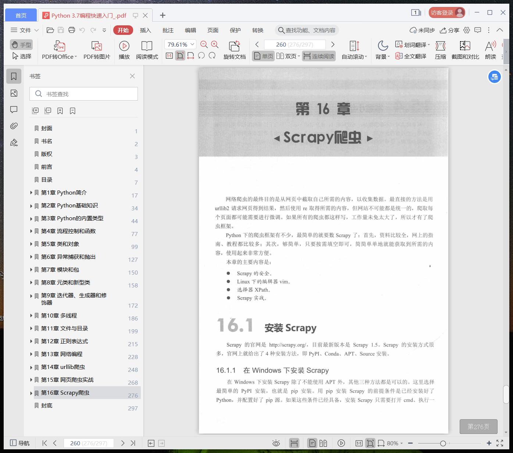Open the 保护 ribbon tab

click(x=235, y=30)
